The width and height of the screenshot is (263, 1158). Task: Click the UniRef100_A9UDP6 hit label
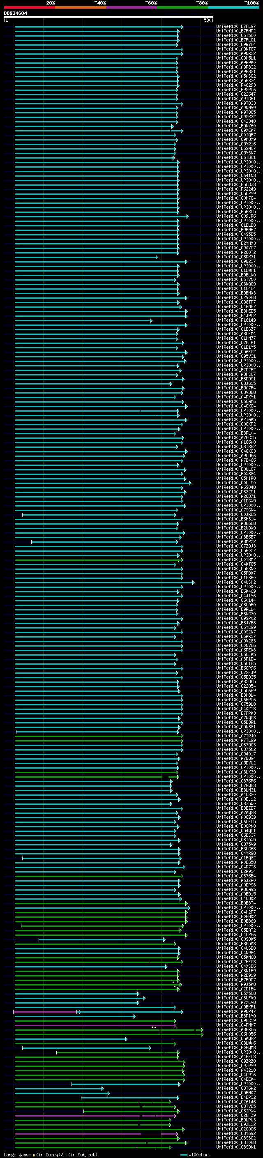click(x=236, y=456)
